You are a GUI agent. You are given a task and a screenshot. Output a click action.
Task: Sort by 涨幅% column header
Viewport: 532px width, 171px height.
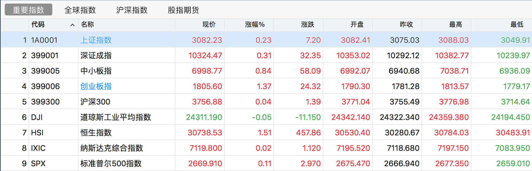click(255, 25)
